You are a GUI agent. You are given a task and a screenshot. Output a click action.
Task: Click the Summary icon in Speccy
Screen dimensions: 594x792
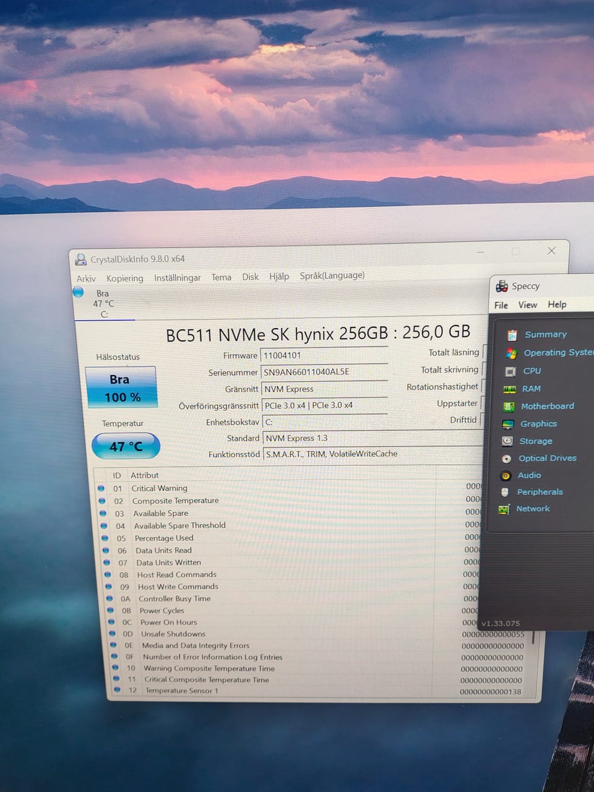(512, 335)
